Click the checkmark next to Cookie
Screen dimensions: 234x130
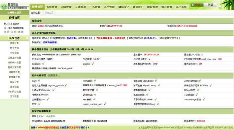pyautogui.click(x=93, y=64)
